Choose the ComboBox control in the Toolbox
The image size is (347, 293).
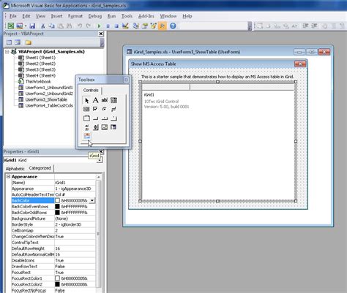(x=113, y=100)
